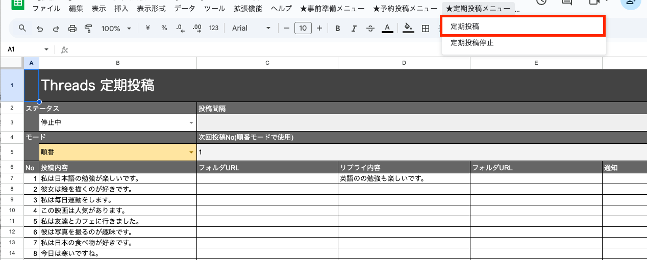The height and width of the screenshot is (260, 647).
Task: Select cell 私は日本語の勉強が楽しいです。
Action: pos(118,178)
